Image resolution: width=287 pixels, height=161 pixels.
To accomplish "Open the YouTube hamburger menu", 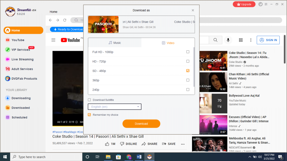I will 54,40.
